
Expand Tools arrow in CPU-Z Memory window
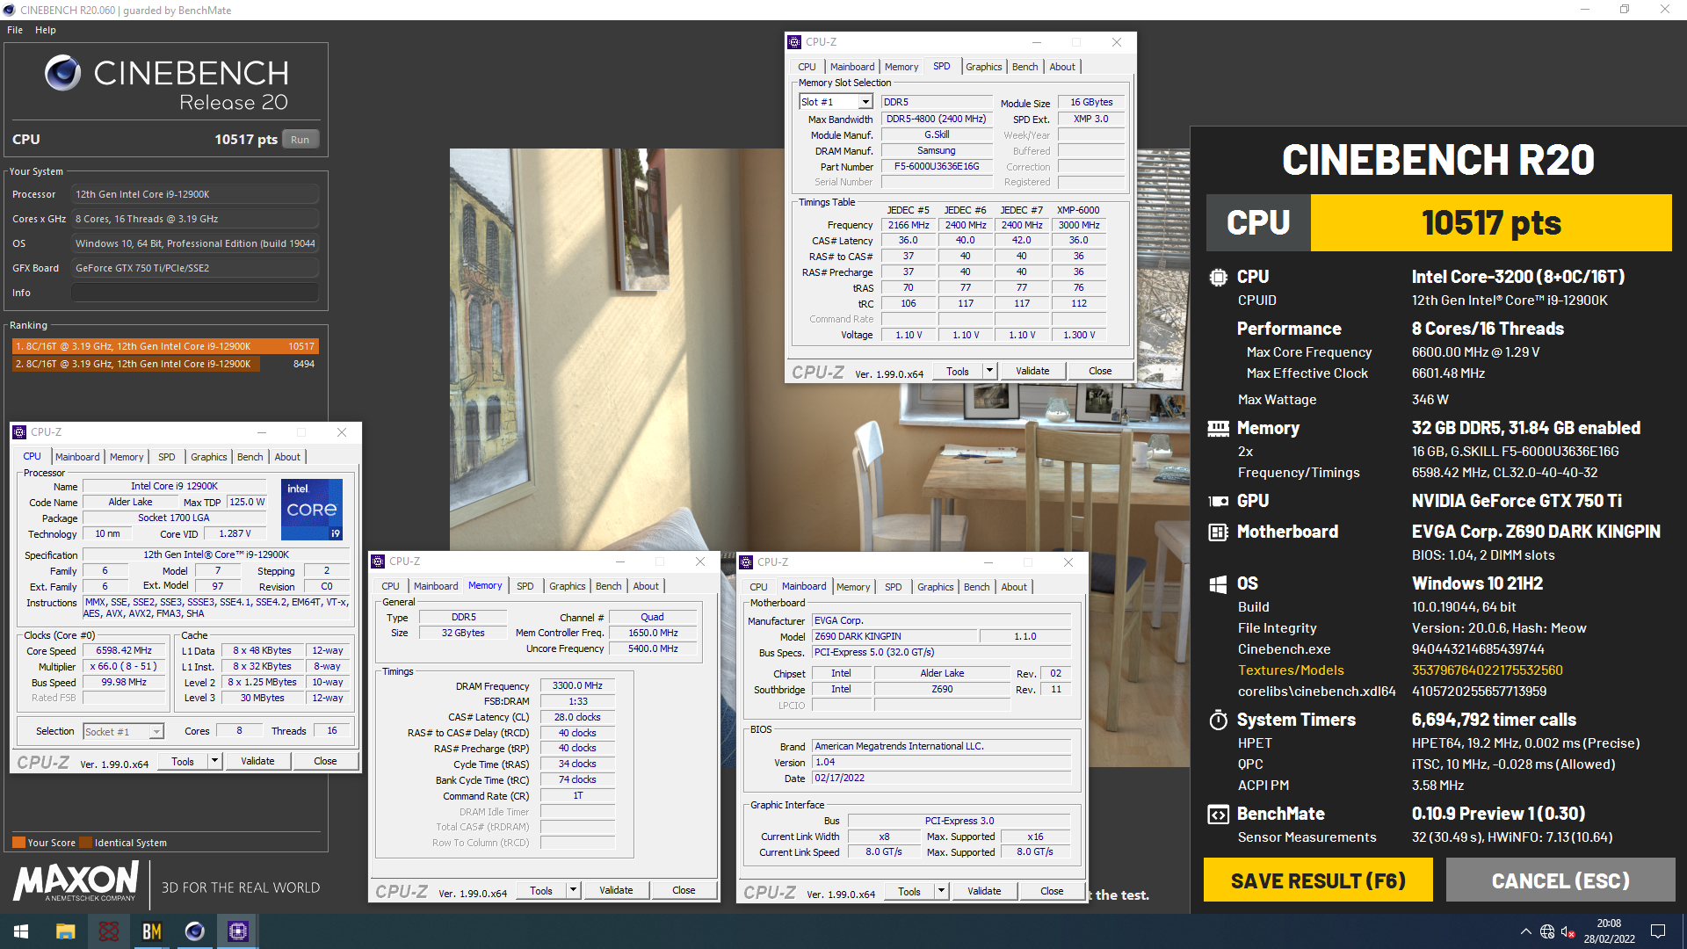coord(573,890)
